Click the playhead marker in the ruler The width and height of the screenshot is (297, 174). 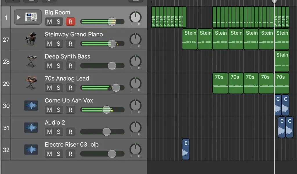[274, 1]
